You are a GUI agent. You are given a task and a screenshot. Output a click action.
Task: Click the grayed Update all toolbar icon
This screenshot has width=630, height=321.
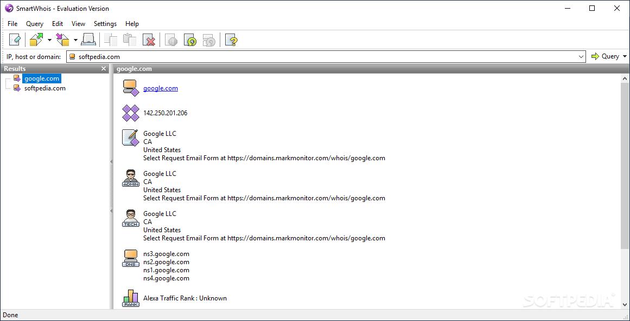209,40
